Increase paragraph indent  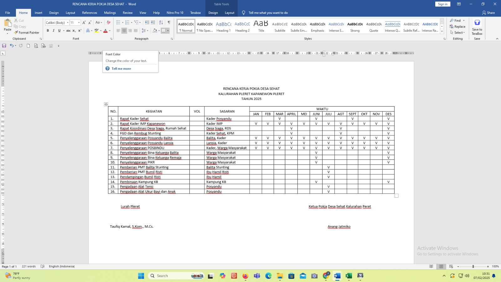(x=153, y=23)
